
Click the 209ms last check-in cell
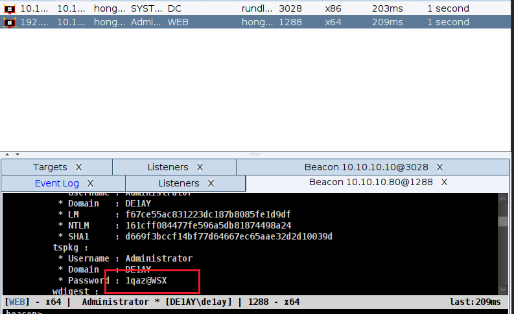coord(388,22)
